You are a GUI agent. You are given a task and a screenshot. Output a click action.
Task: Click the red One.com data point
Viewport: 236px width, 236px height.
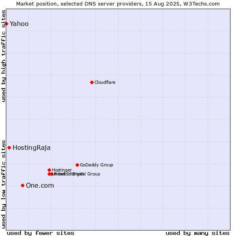pyautogui.click(x=22, y=185)
